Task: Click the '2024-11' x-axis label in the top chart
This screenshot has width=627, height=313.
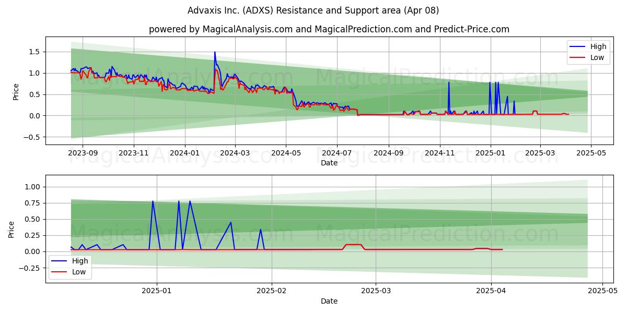Action: pos(439,153)
